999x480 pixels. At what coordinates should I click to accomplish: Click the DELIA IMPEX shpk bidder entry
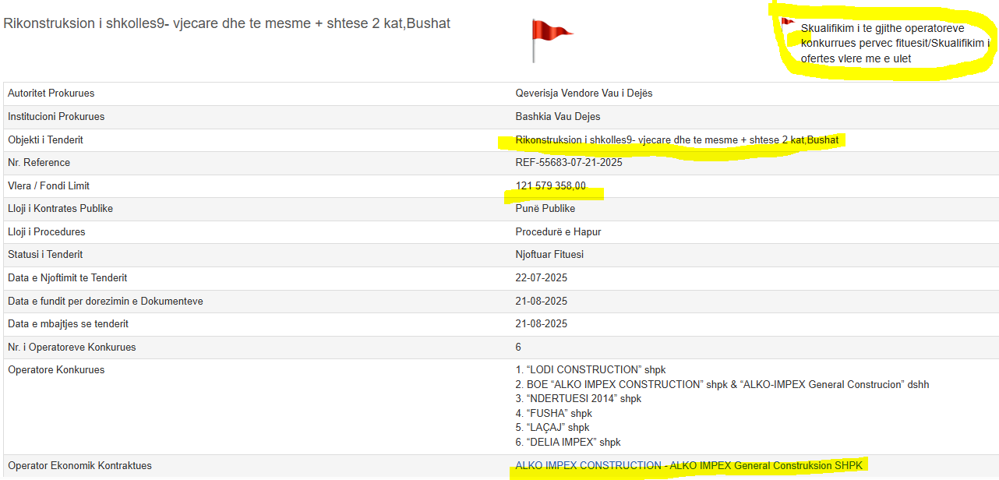568,443
